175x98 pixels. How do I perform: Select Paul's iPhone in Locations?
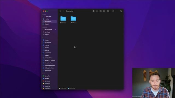click(x=49, y=30)
